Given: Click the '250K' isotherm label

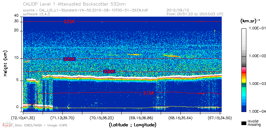Looking at the screenshot, I should pos(109,72).
